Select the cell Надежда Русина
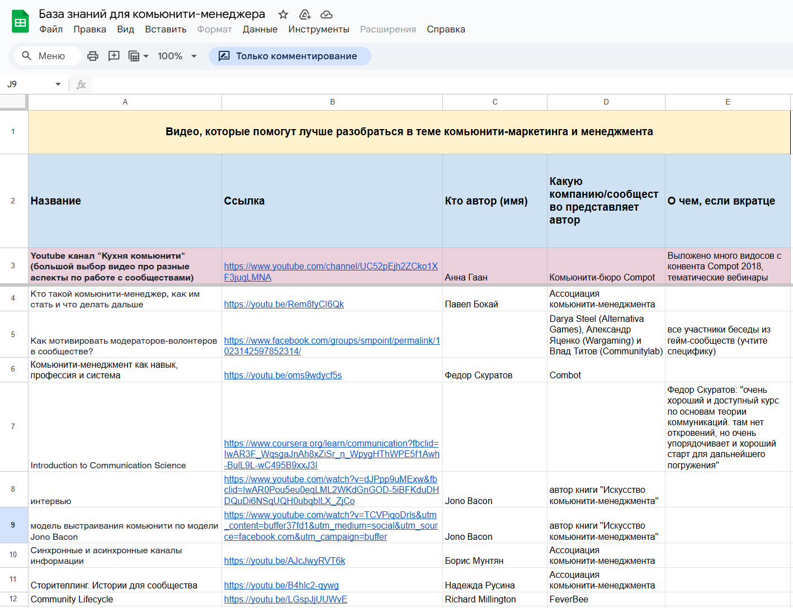The image size is (793, 608). (x=495, y=579)
